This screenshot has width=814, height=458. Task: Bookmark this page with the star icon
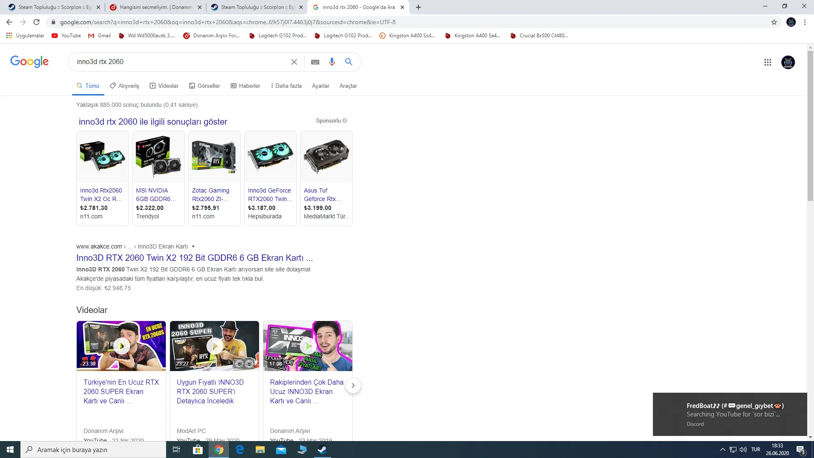point(774,22)
